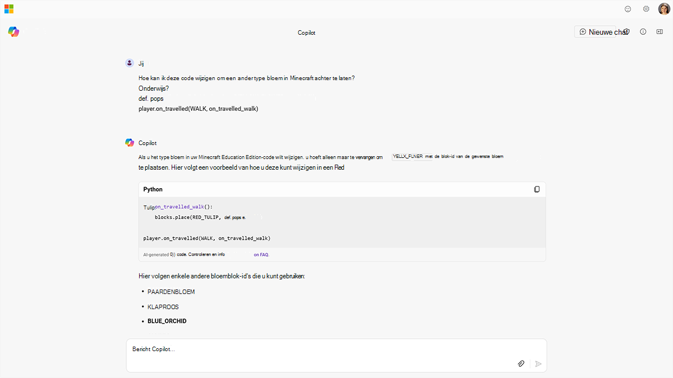Screen dimensions: 673x378
Task: Open Settings with the gear icon
Action: (646, 9)
